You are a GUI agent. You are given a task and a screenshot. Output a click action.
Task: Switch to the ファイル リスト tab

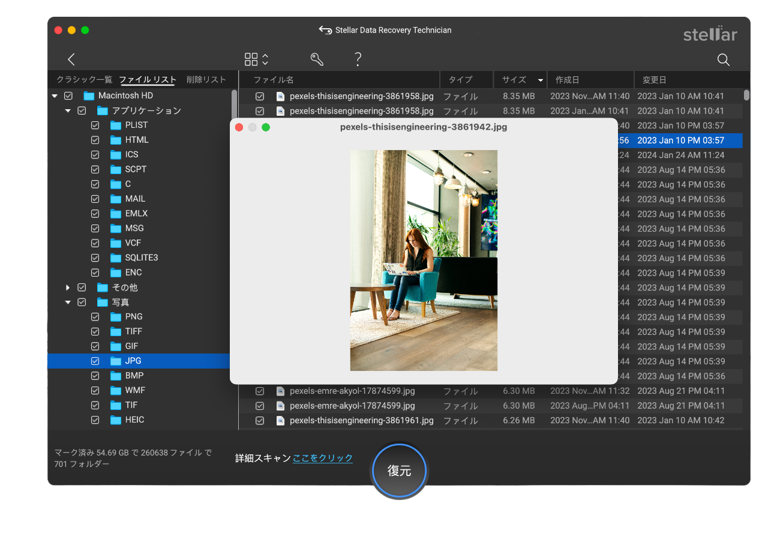tap(148, 79)
